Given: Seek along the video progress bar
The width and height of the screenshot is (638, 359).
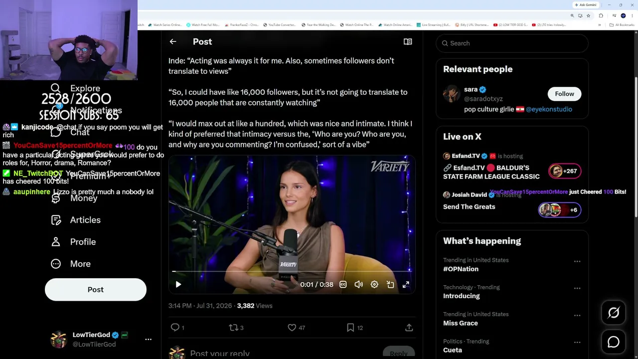Looking at the screenshot, I should (x=292, y=272).
